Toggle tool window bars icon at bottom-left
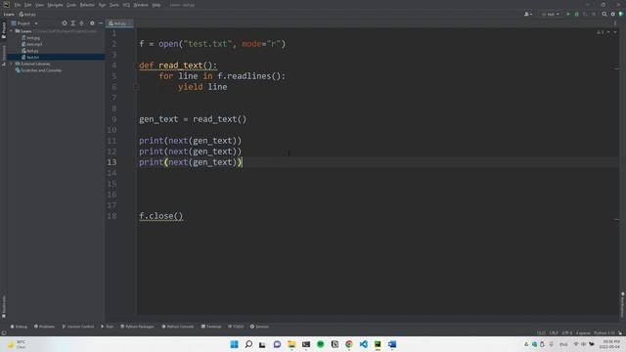The height and width of the screenshot is (352, 626). 4,332
